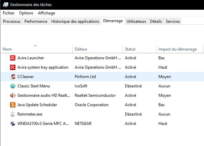Screen dimensions: 204x146
Task: Open the Options menu
Action: pyautogui.click(x=26, y=13)
